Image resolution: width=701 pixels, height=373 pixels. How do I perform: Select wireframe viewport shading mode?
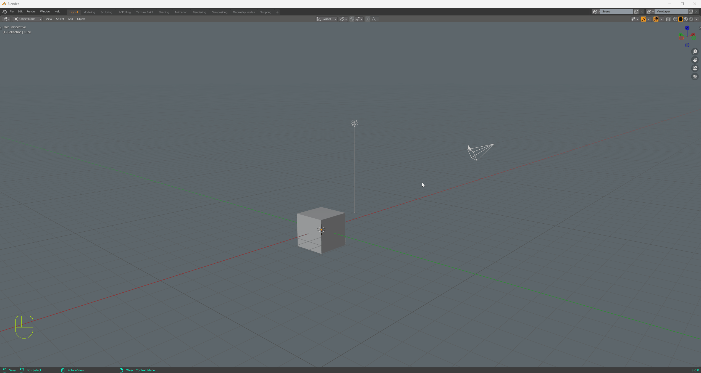coord(675,19)
